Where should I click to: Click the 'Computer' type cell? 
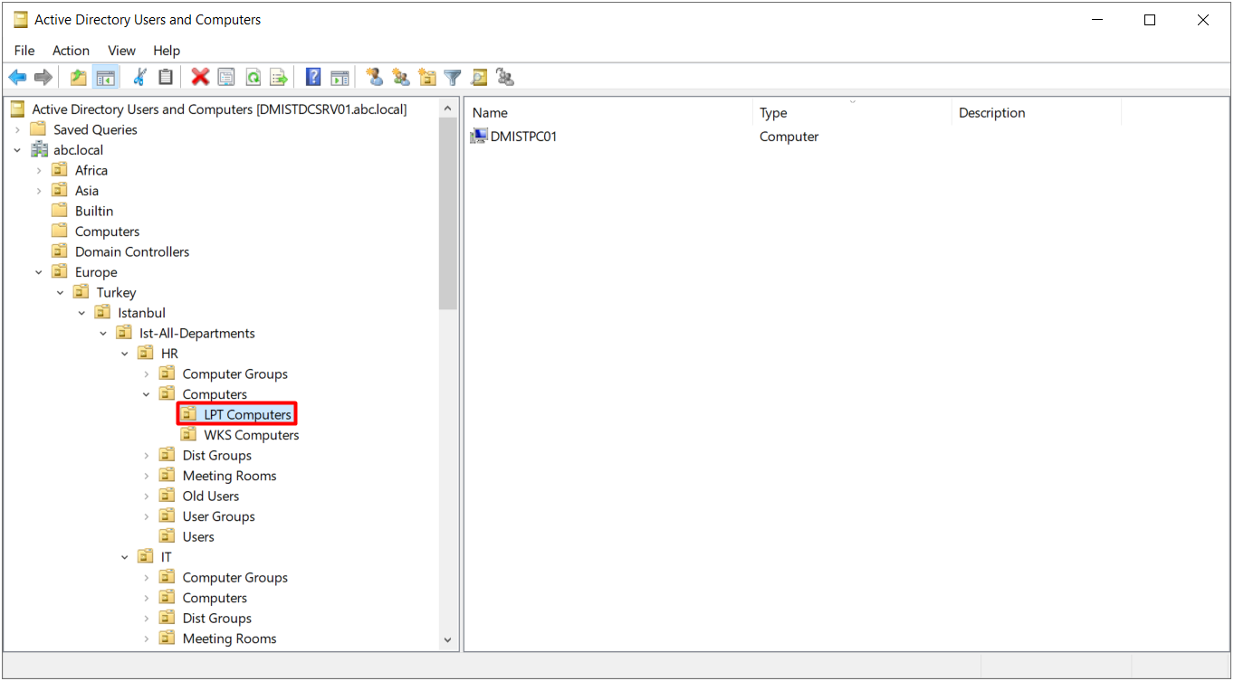tap(789, 137)
